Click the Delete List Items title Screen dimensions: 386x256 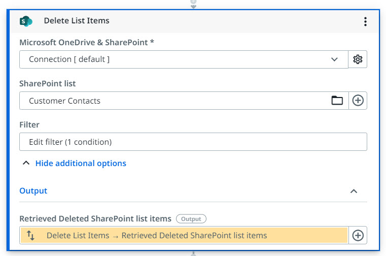click(x=77, y=21)
